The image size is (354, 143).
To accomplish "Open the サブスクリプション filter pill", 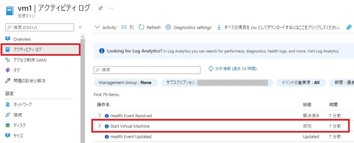I will (x=217, y=83).
